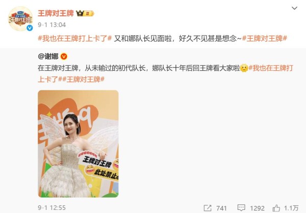Toggle the thumbs-up like icon
This screenshot has height=213, width=306.
[x=276, y=208]
